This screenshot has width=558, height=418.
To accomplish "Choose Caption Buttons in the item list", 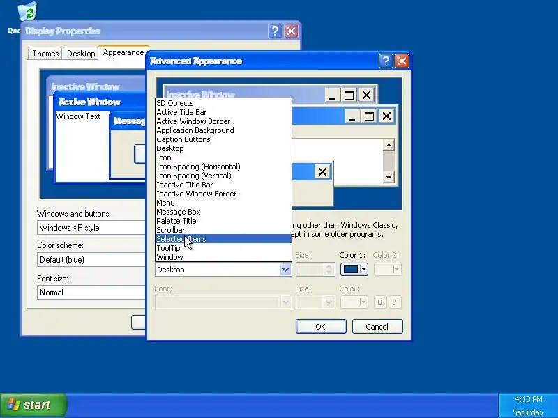I will point(223,139).
